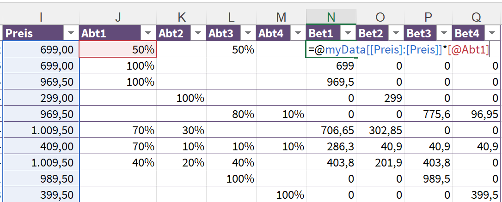This screenshot has height=202, width=502.
Task: Click the Abt1 cell containing 50%
Action: 118,49
